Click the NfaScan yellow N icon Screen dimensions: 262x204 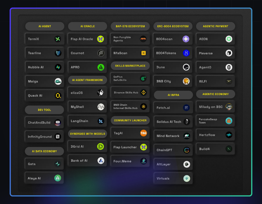tap(144, 53)
